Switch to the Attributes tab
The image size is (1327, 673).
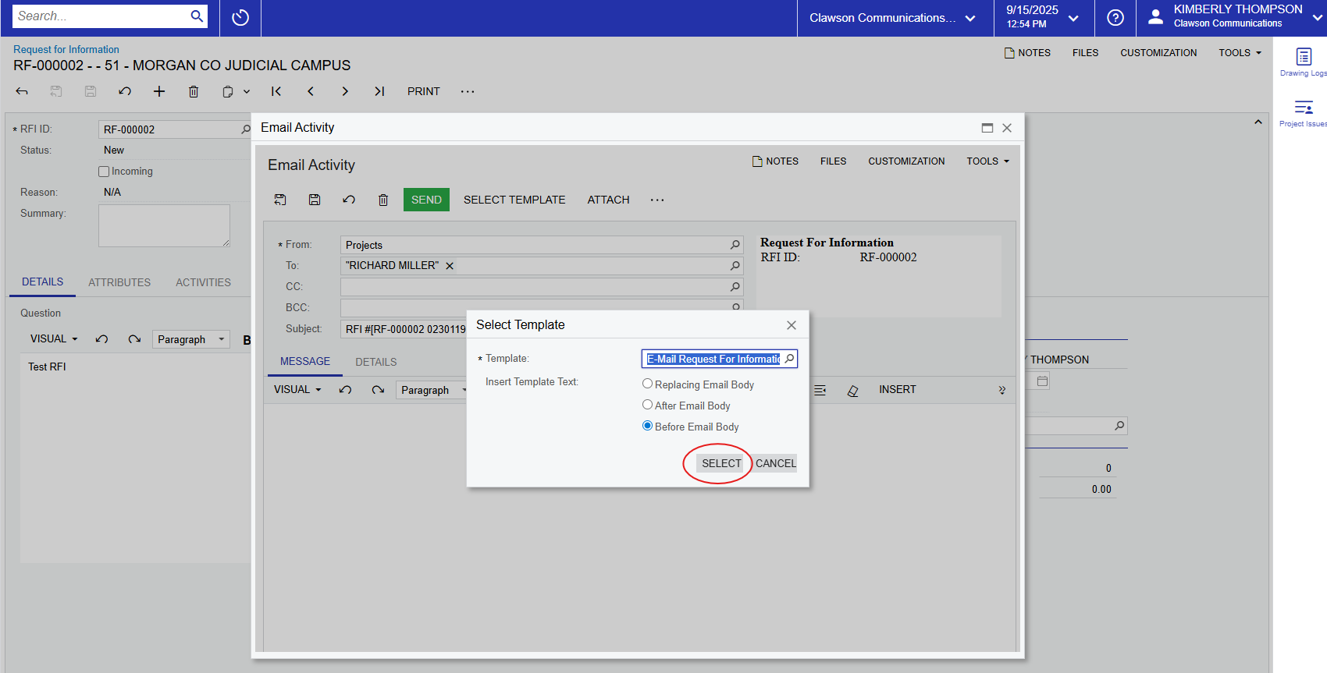coord(119,282)
